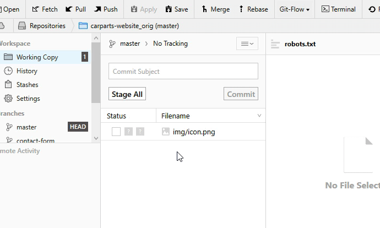Viewport: 380px width, 228px height.
Task: Select the master branch in sidebar
Action: (x=26, y=127)
